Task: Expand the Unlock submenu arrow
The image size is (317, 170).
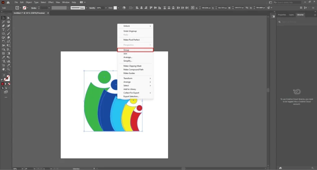Action: (150, 26)
